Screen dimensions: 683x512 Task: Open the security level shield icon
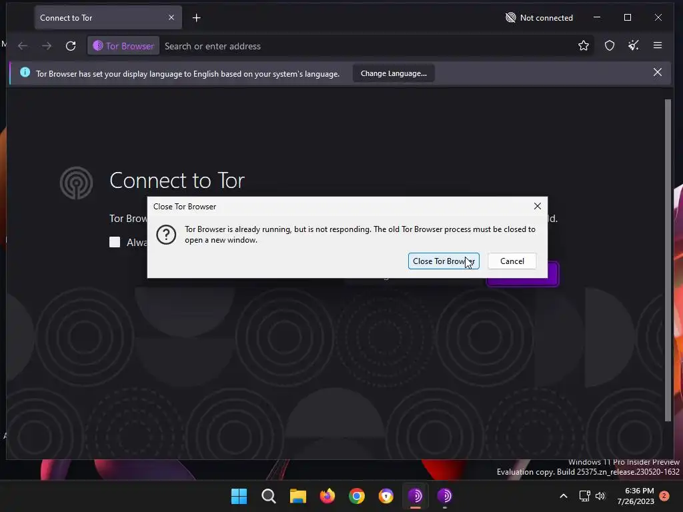coord(610,45)
